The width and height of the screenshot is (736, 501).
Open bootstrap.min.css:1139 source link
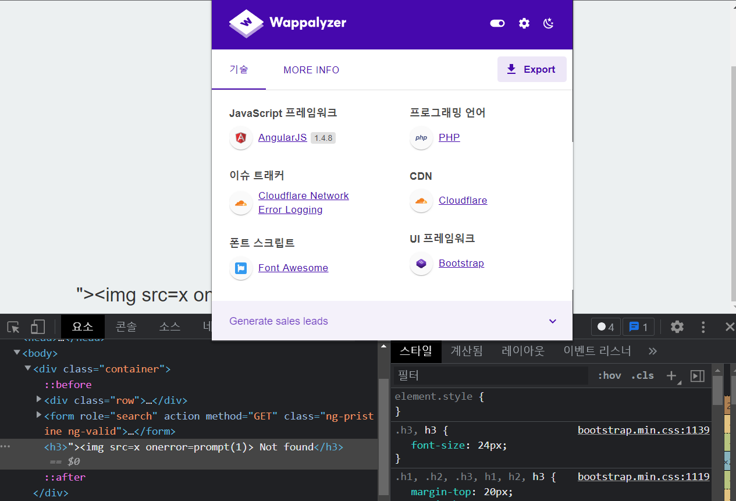tap(643, 430)
